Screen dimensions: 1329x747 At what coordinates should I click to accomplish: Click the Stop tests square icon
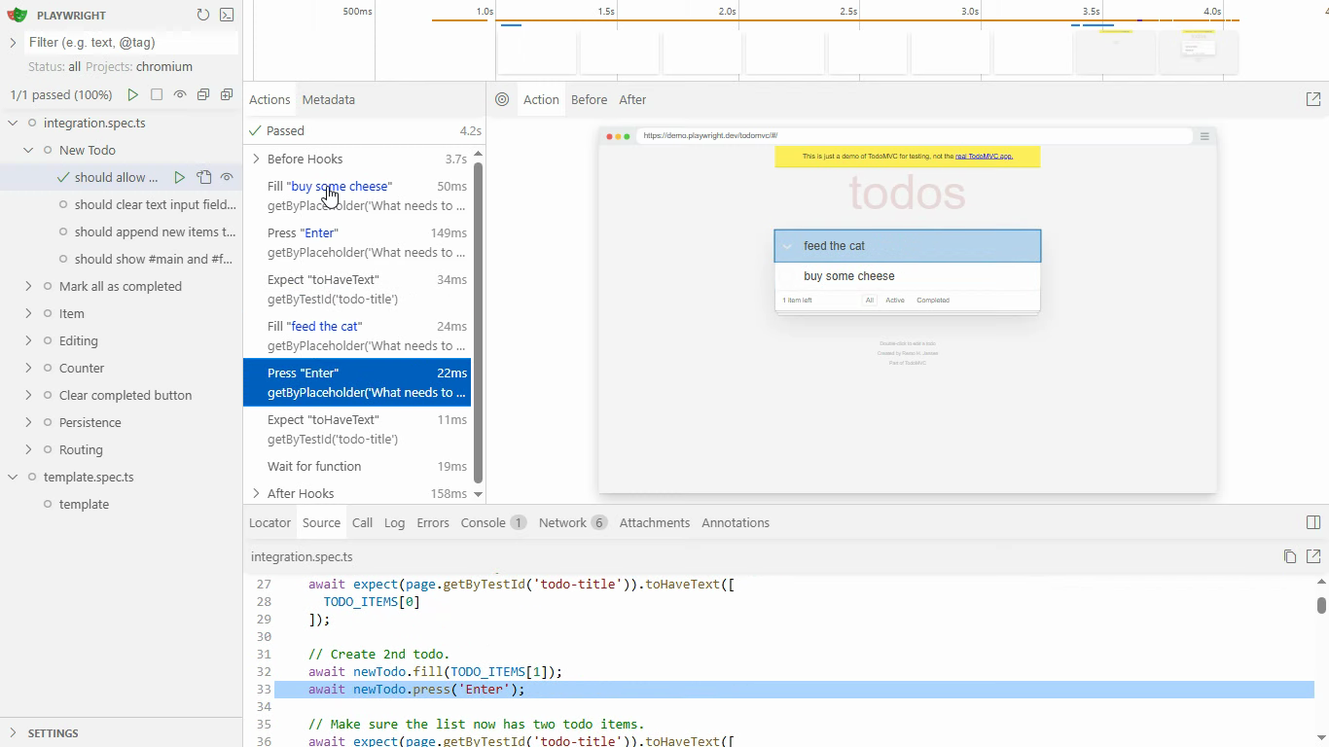(157, 94)
